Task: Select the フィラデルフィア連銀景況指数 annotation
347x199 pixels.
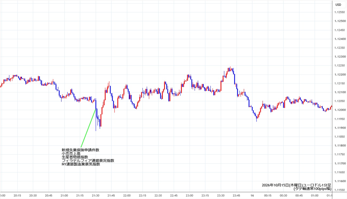Action: pos(88,161)
